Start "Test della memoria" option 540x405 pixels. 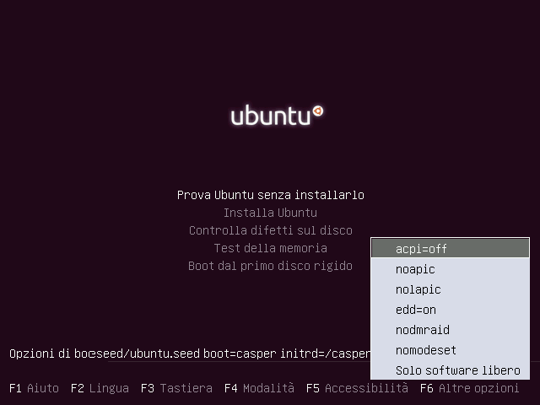click(x=270, y=248)
